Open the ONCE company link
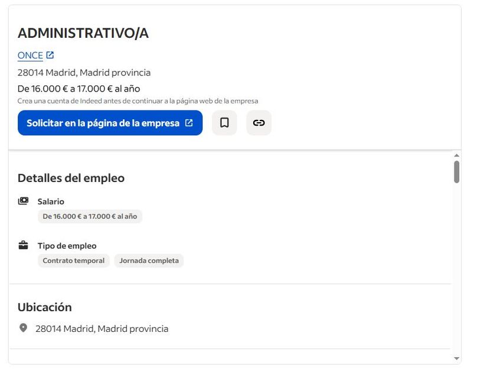This screenshot has height=372, width=484. (30, 56)
